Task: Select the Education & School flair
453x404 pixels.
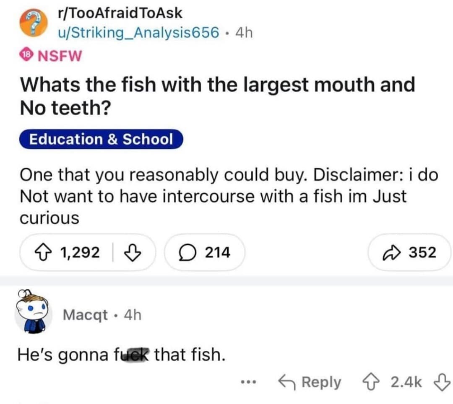Action: (101, 139)
